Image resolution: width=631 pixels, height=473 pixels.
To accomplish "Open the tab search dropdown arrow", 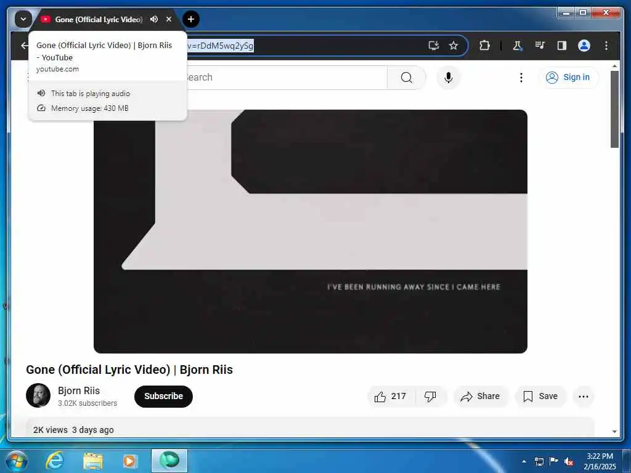I will 23,19.
